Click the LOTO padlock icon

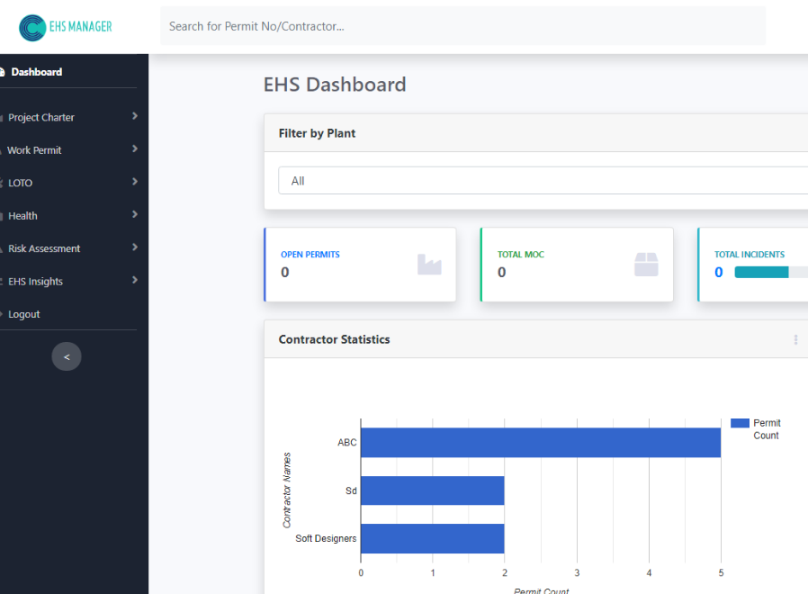[x=4, y=183]
